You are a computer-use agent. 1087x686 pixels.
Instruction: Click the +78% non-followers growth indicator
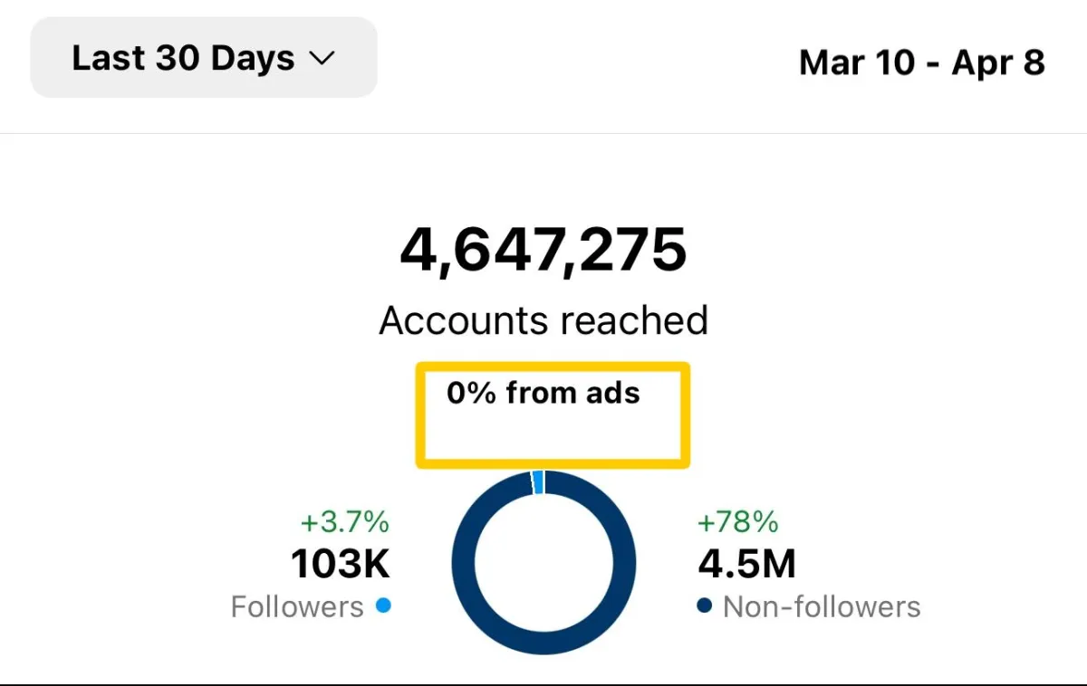tap(737, 522)
